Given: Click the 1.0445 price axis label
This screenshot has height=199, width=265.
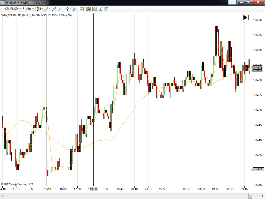Looking at the screenshot, I should tap(257, 125).
